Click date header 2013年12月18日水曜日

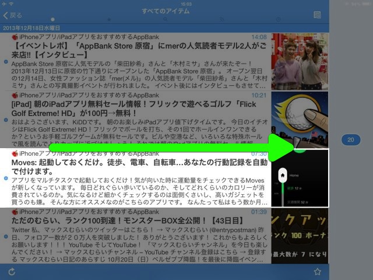pos(31,28)
